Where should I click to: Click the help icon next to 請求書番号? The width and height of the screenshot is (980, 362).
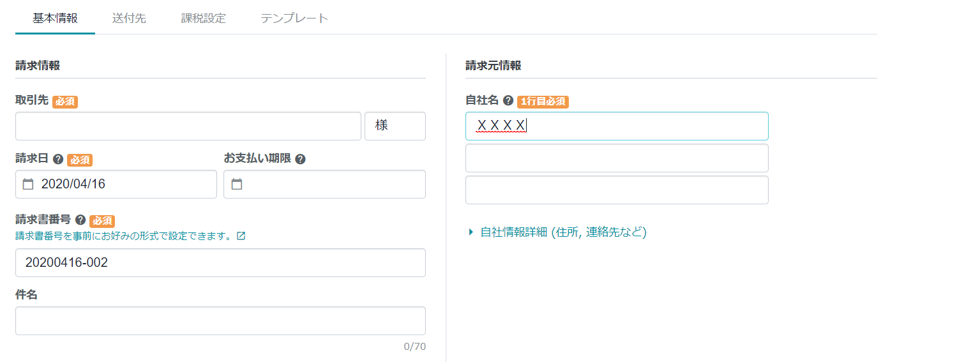pos(80,220)
